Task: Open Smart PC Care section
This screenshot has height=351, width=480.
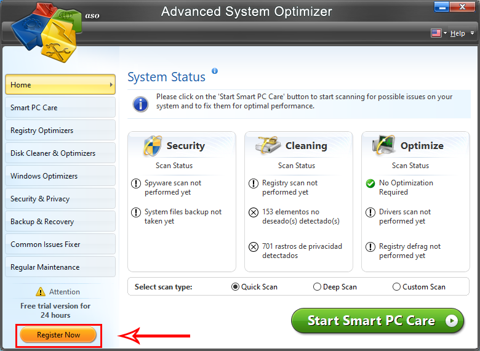Action: [60, 107]
